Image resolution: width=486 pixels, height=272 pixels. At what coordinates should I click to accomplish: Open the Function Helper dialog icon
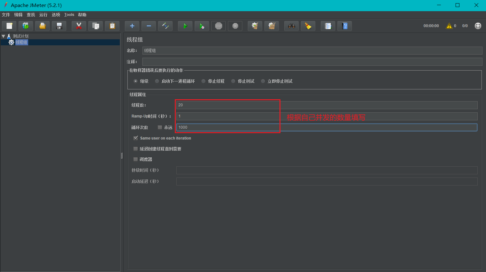(x=328, y=26)
